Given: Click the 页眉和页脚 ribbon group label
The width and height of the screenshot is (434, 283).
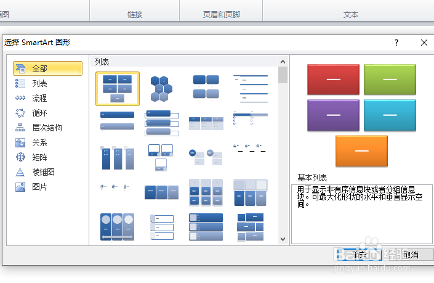Looking at the screenshot, I should [222, 14].
